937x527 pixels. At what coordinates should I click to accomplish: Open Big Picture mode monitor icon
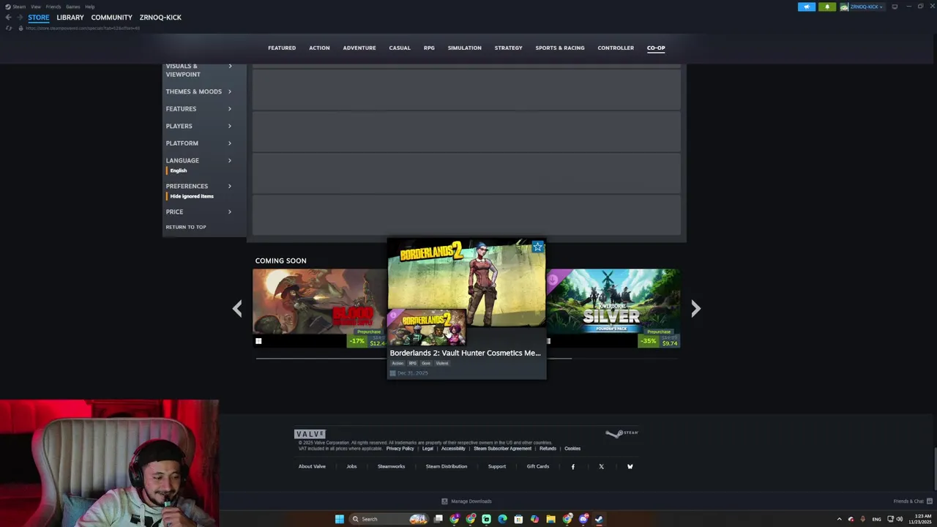point(895,7)
